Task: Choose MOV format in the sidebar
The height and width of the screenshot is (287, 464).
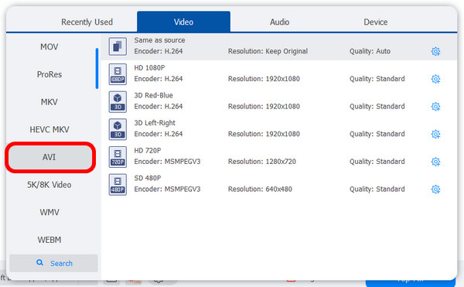Action: 49,46
